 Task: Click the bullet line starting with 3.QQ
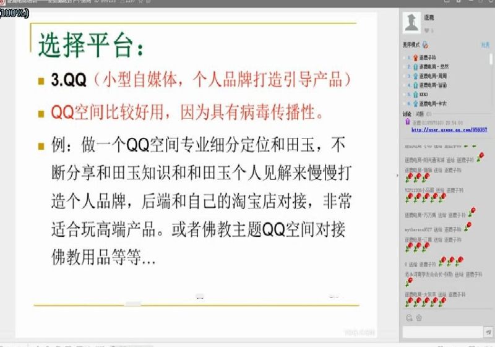(x=201, y=80)
